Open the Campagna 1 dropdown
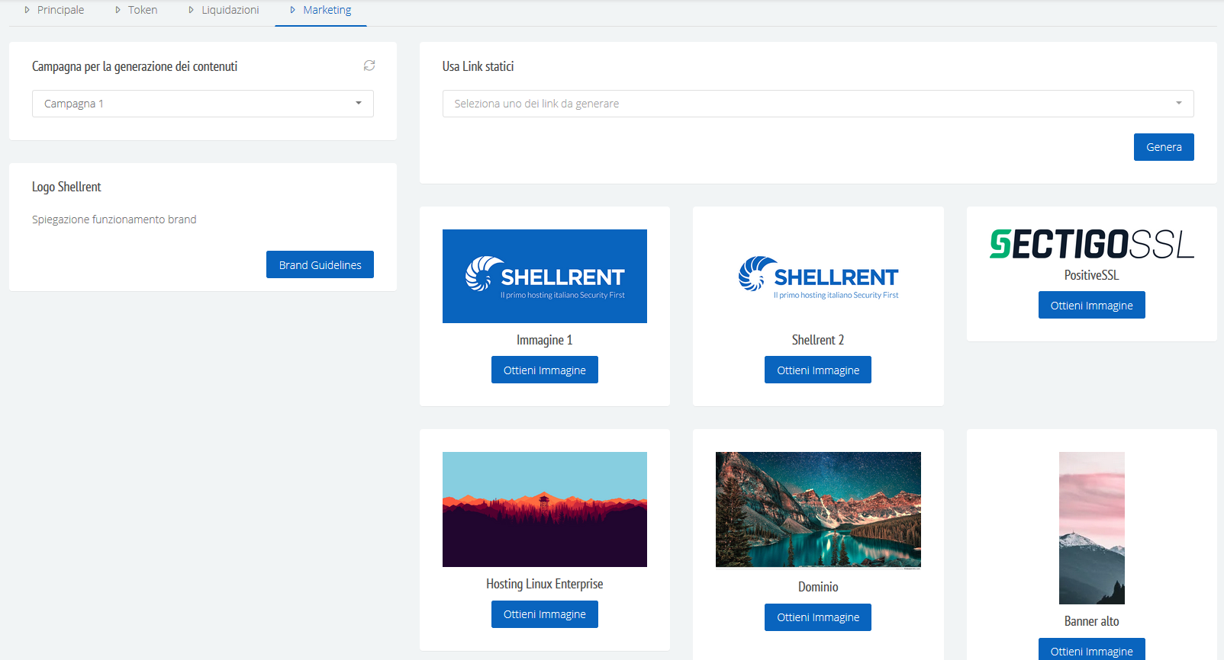1224x660 pixels. (x=203, y=104)
